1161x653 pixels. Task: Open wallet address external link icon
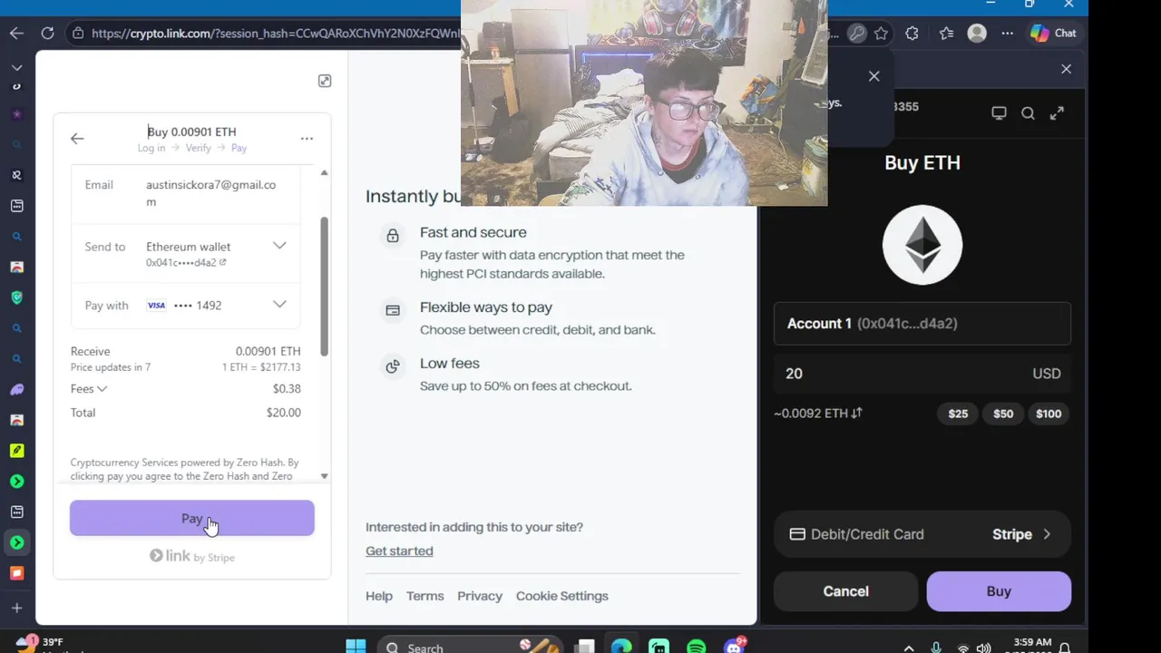coord(223,262)
